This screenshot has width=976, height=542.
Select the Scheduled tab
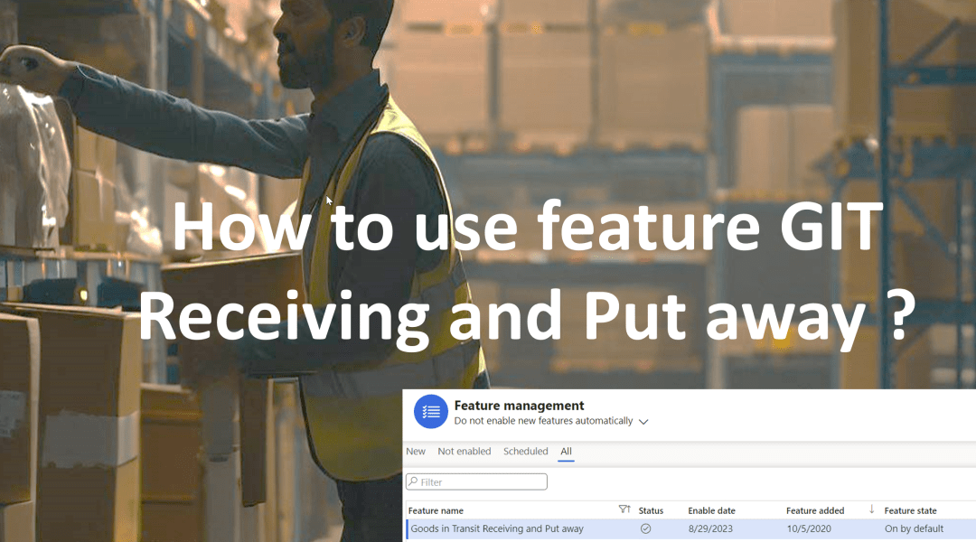525,452
